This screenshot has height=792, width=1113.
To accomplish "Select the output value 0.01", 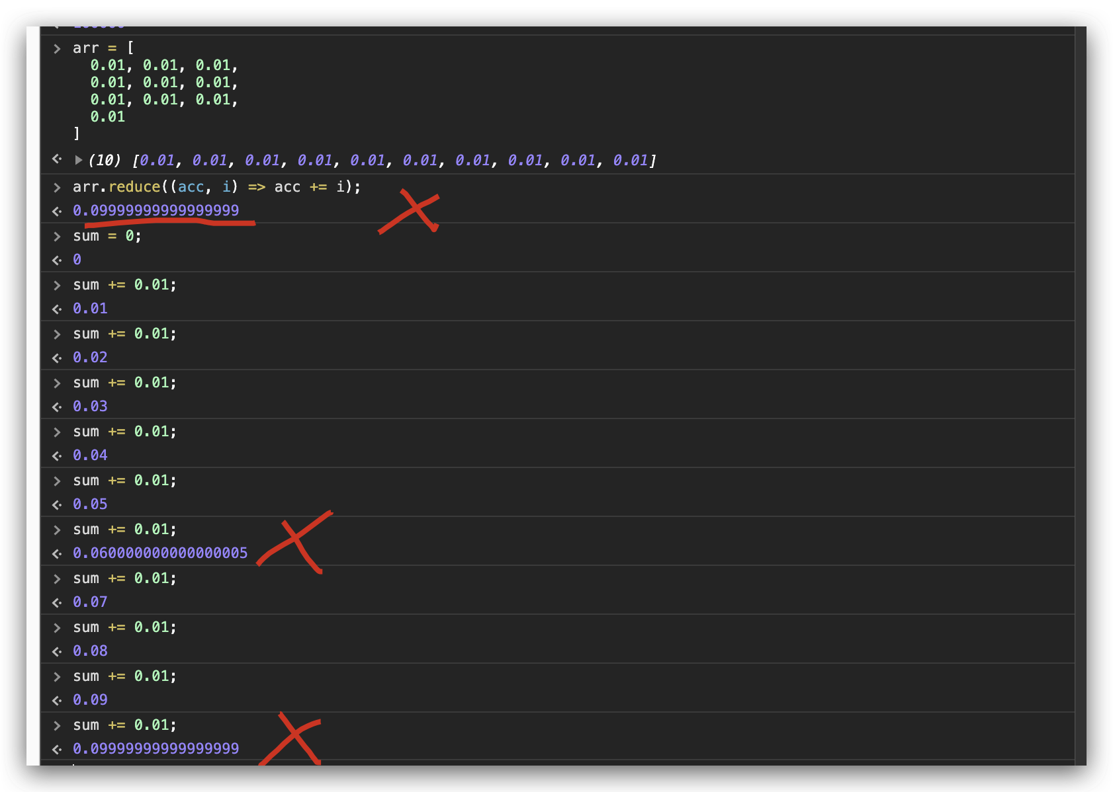I will point(90,309).
